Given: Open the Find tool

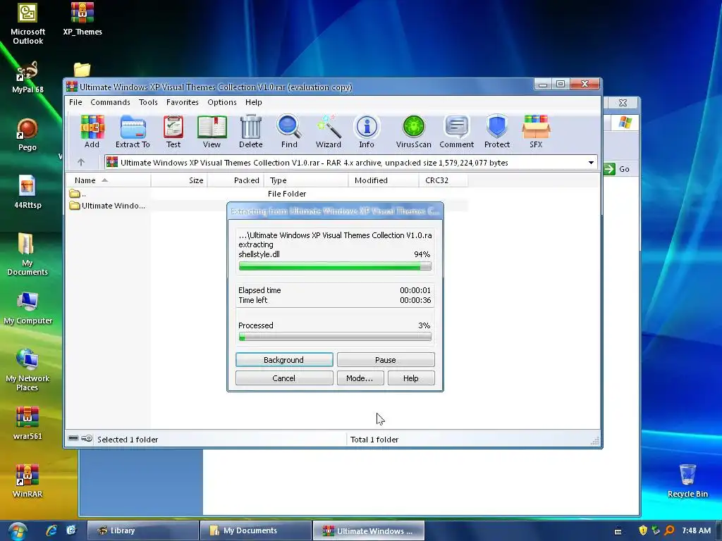Looking at the screenshot, I should (289, 132).
